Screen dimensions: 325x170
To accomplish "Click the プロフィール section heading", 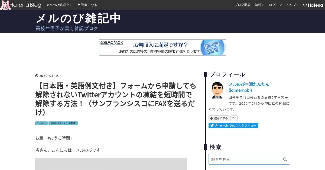I will click(x=227, y=74).
